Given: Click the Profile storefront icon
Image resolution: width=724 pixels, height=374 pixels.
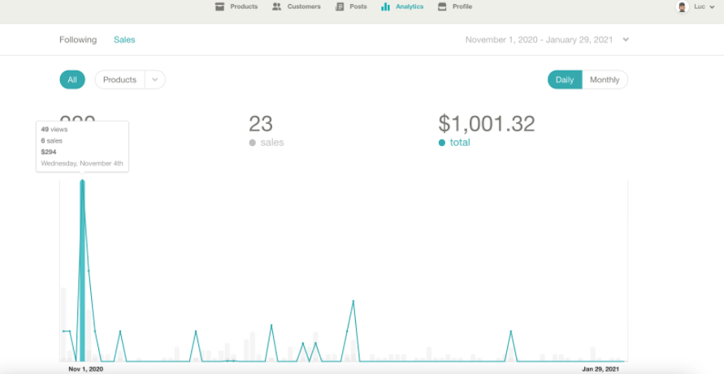Looking at the screenshot, I should pyautogui.click(x=442, y=7).
